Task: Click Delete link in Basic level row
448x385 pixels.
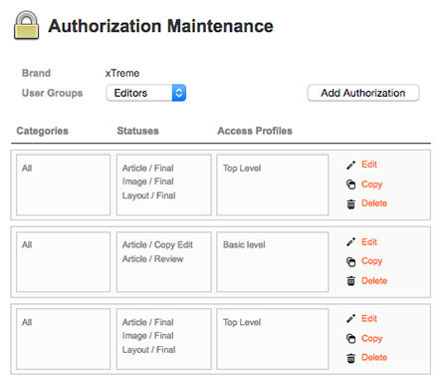Action: [374, 280]
